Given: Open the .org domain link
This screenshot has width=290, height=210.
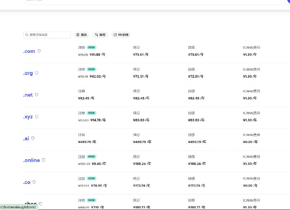Looking at the screenshot, I should [x=28, y=73].
